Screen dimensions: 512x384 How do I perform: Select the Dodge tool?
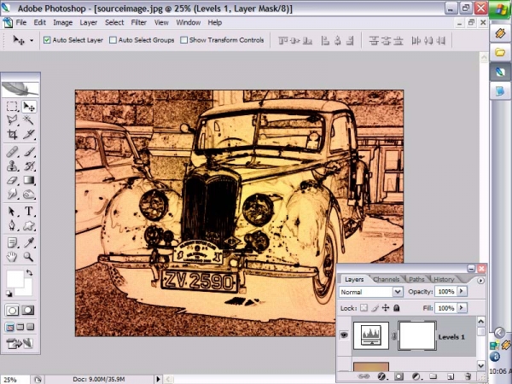(x=29, y=195)
